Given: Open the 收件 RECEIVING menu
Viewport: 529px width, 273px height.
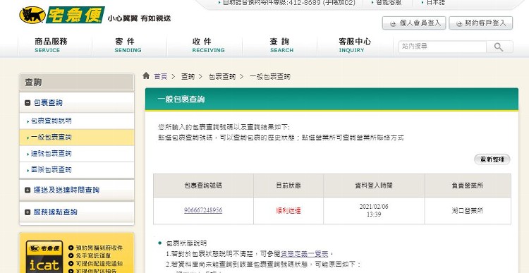Looking at the screenshot, I should click(208, 46).
